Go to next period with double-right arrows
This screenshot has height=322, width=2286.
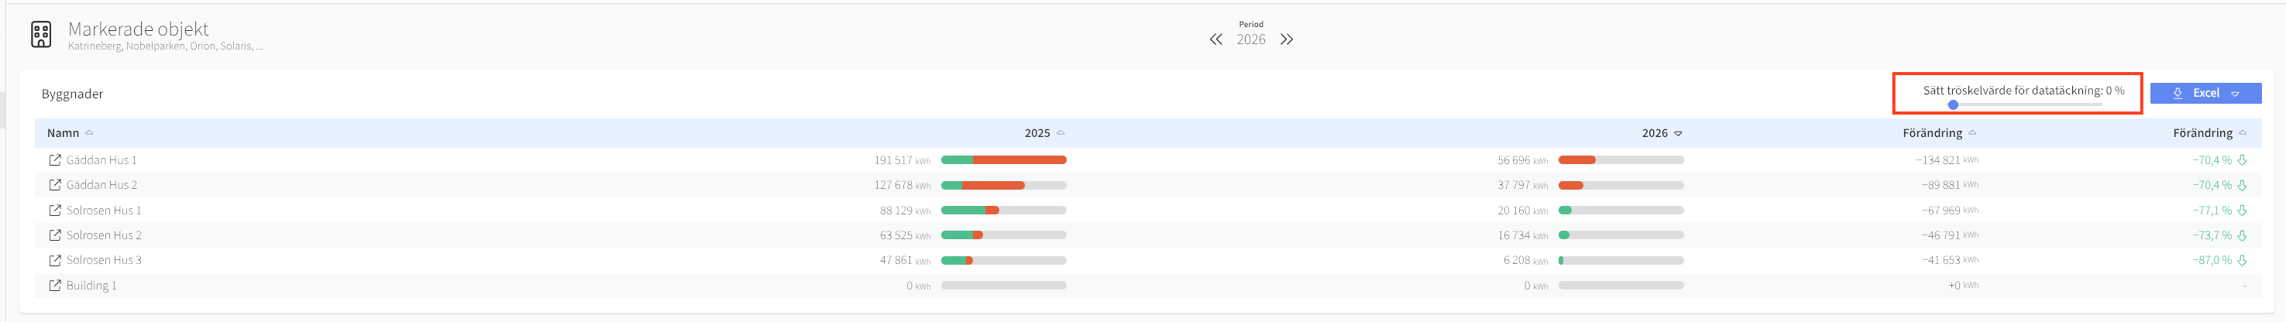pyautogui.click(x=1287, y=40)
